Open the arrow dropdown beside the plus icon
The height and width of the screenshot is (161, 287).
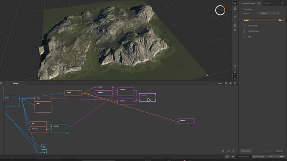pos(215,84)
